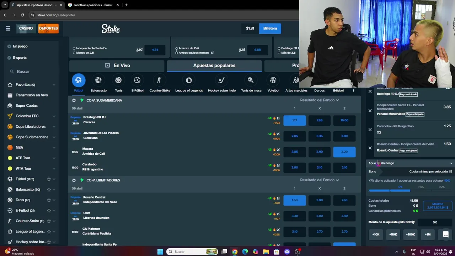
Task: Expand the WTA Tour sidebar section
Action: point(54,169)
